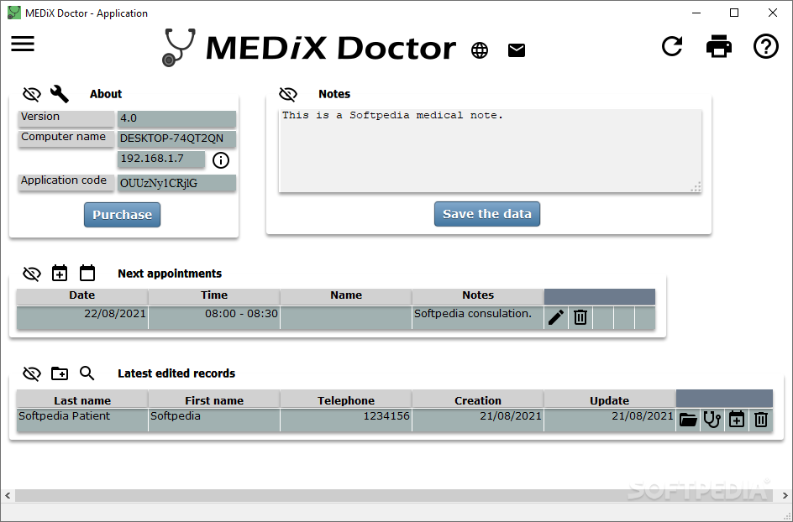Click the scrollbar right arrow
This screenshot has width=793, height=522.
785,495
